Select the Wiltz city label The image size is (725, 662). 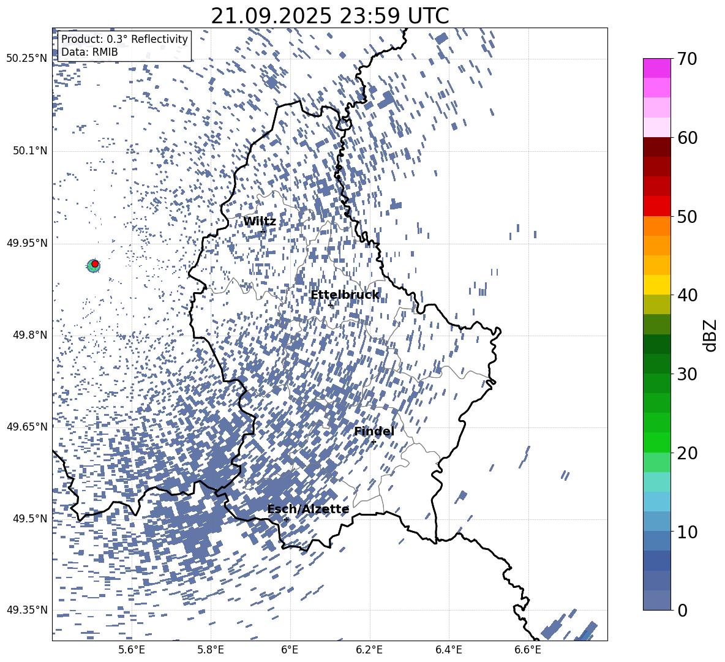[260, 222]
